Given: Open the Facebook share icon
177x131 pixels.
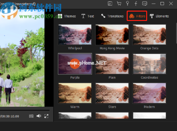Looking at the screenshot, I should (x=136, y=3).
